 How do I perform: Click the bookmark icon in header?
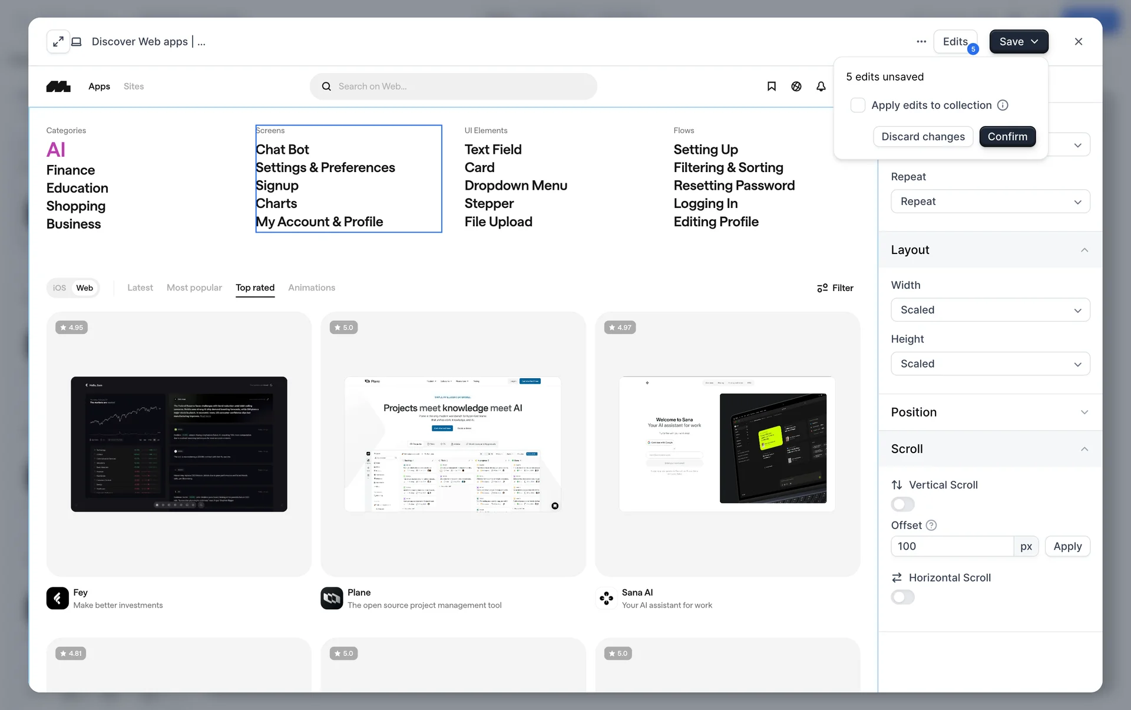click(771, 87)
